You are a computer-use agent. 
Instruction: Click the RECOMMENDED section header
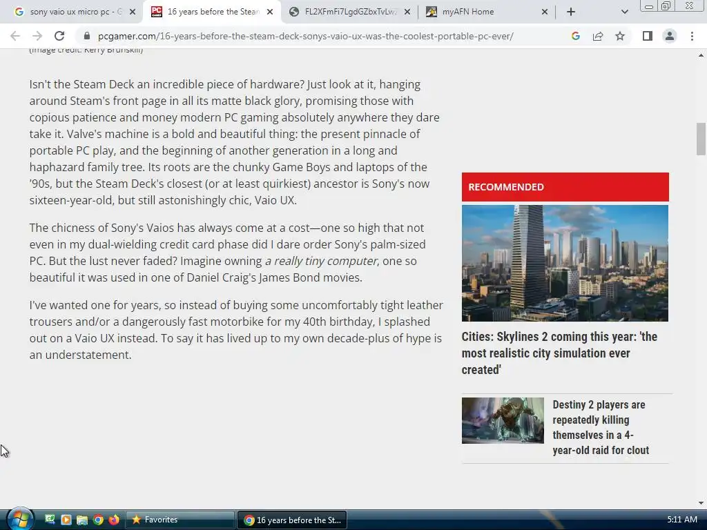tap(565, 187)
